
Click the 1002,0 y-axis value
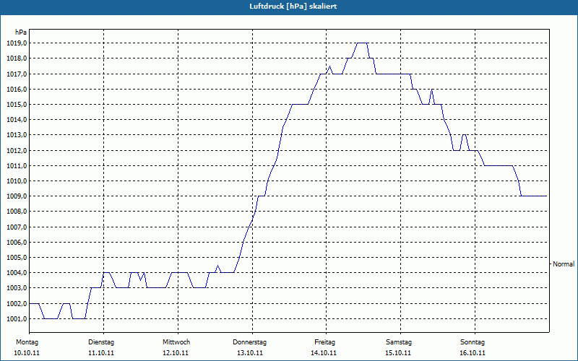click(17, 304)
